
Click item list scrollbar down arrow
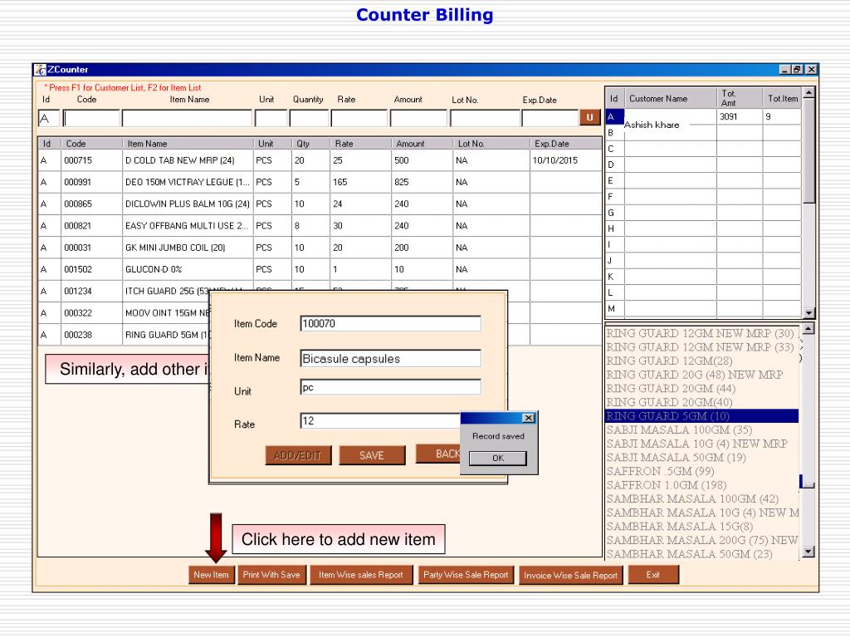point(808,552)
